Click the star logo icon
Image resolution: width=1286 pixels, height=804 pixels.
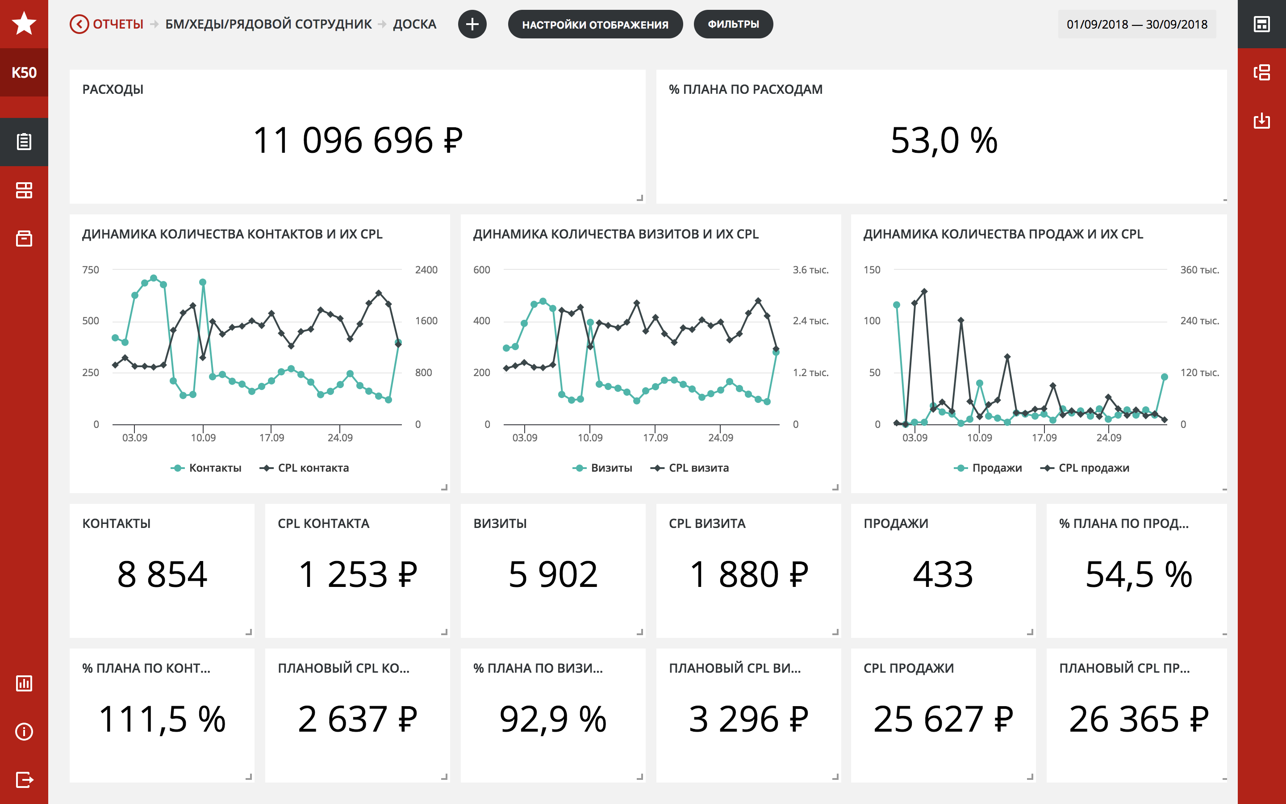coord(24,24)
